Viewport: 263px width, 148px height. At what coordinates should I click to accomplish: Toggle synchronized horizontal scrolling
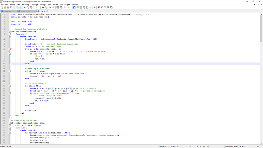coord(61,7)
